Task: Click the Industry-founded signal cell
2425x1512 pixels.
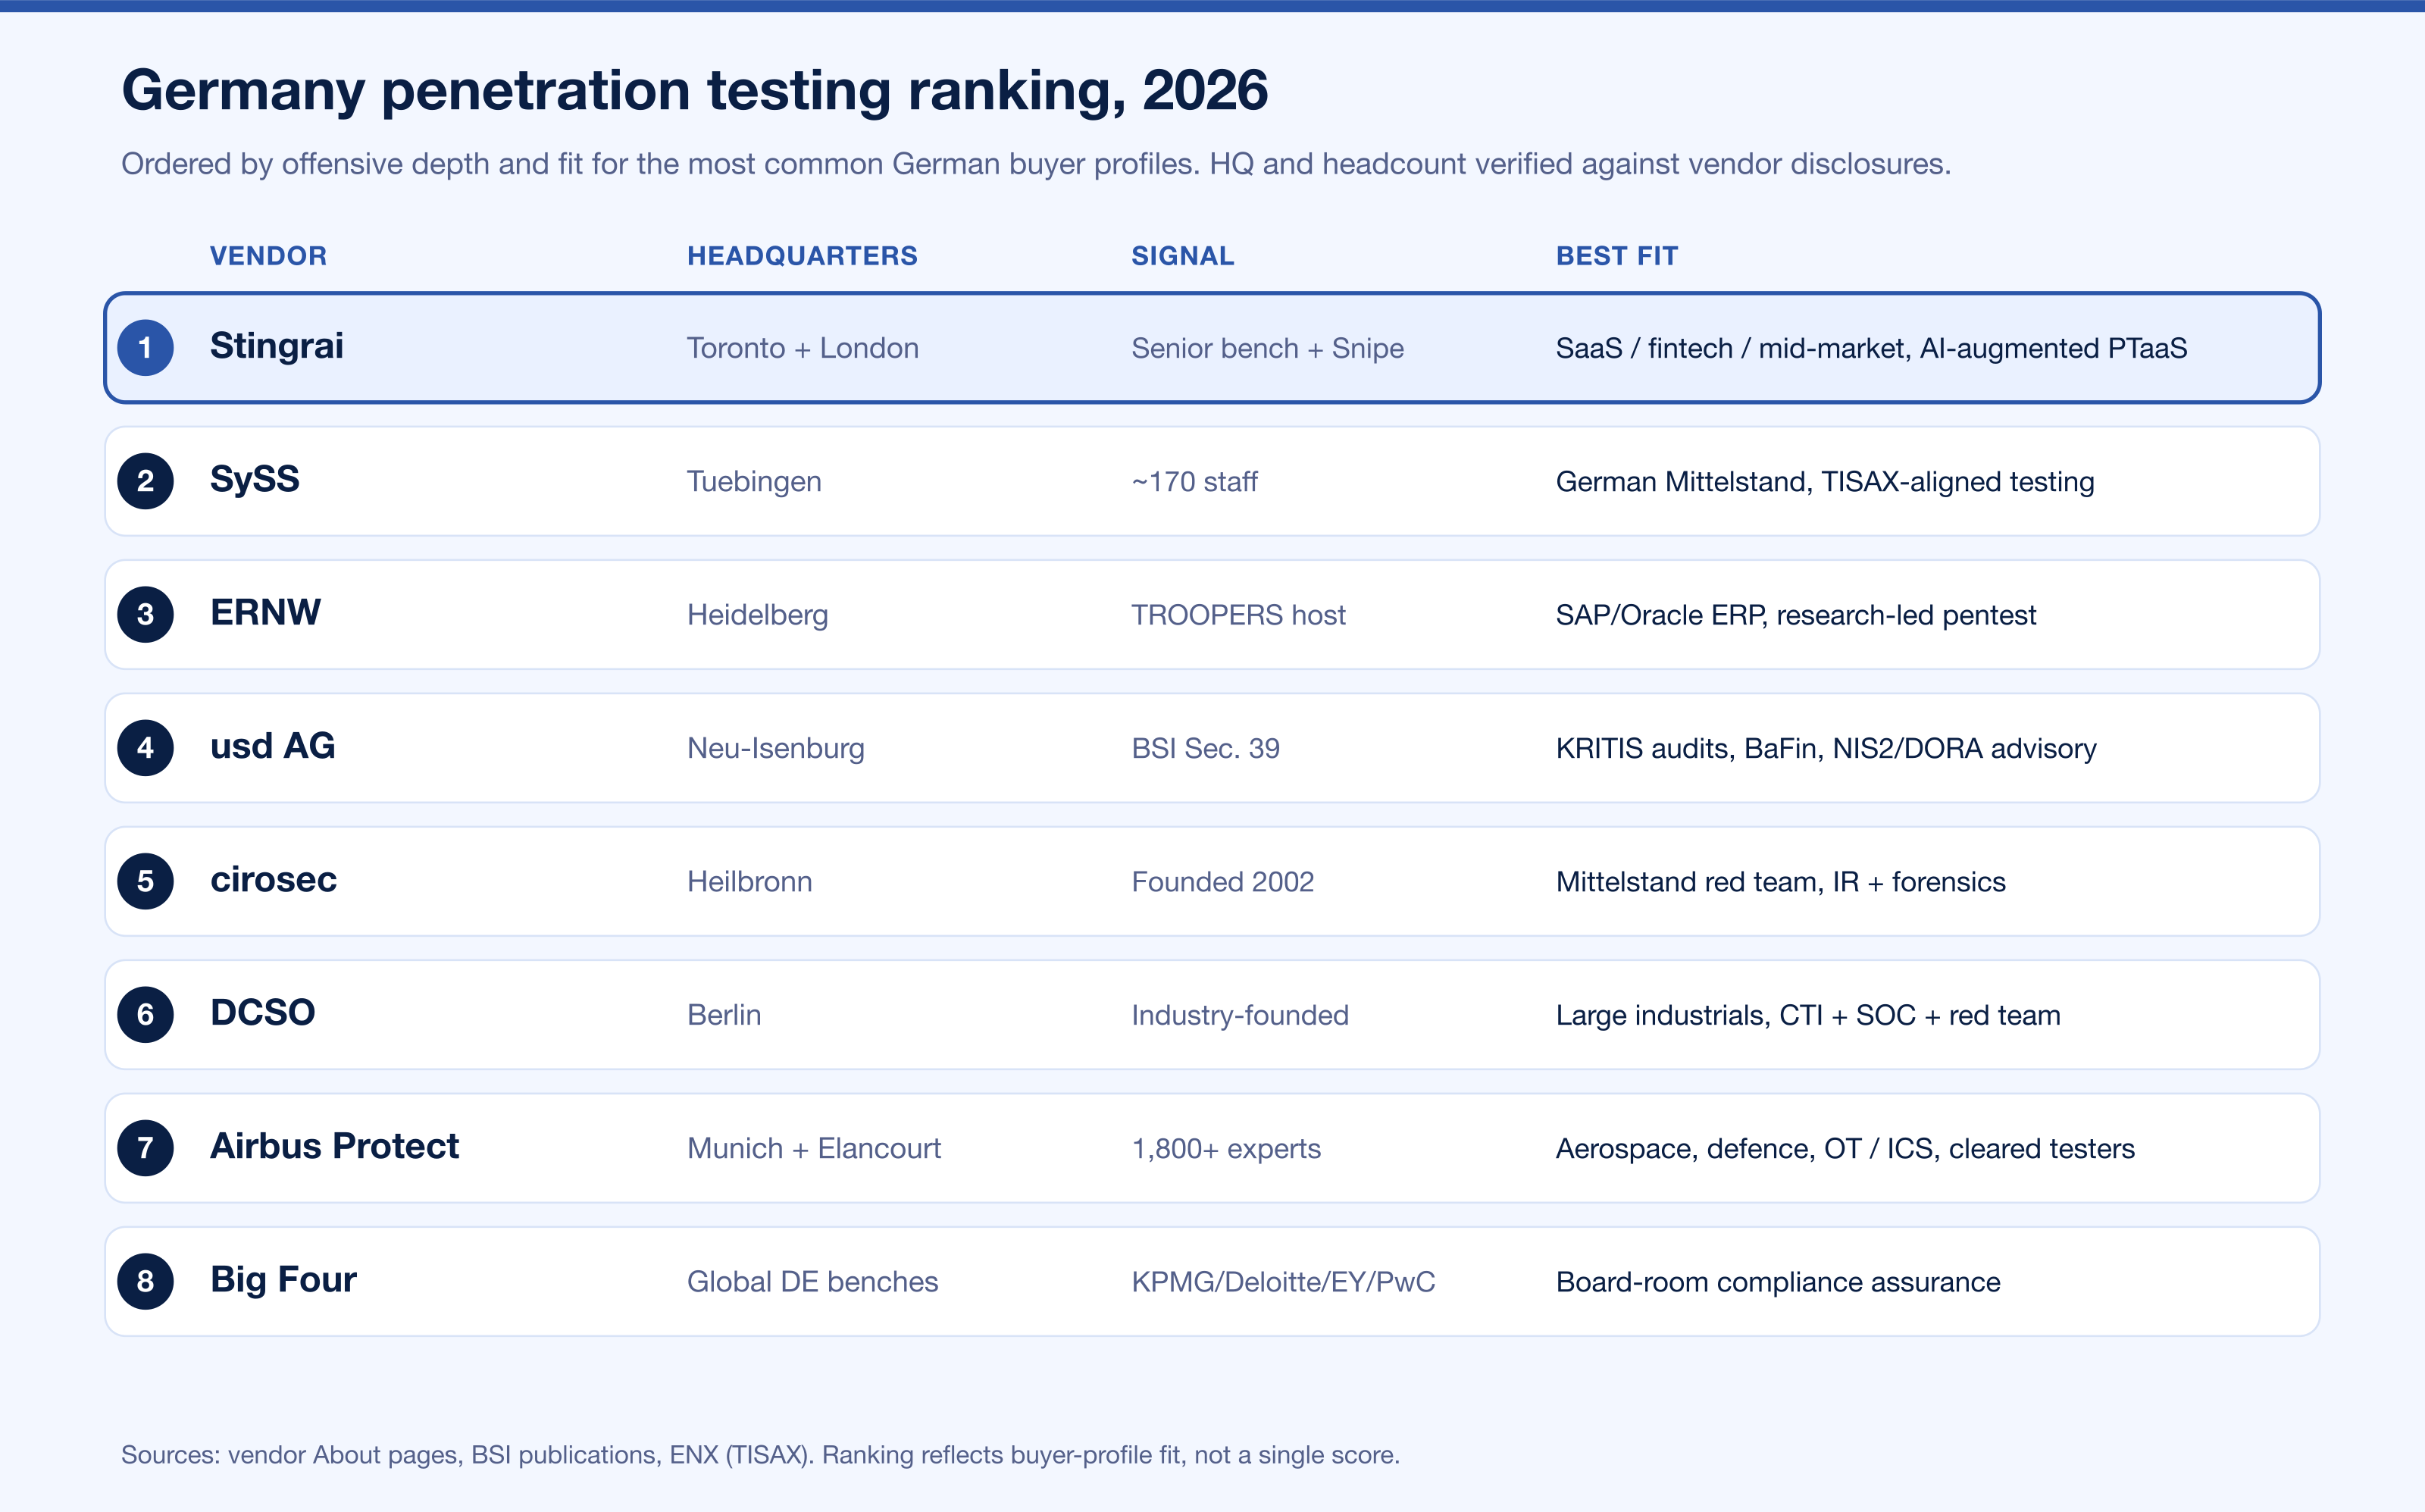Action: click(x=1240, y=1015)
